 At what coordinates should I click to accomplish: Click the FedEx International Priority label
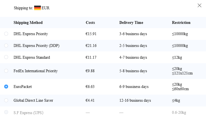(36, 71)
